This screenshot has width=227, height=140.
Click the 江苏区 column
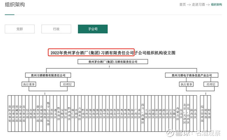pos(171,113)
